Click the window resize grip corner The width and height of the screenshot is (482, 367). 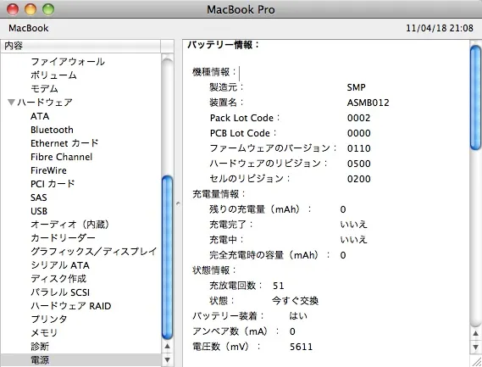[x=476, y=361]
